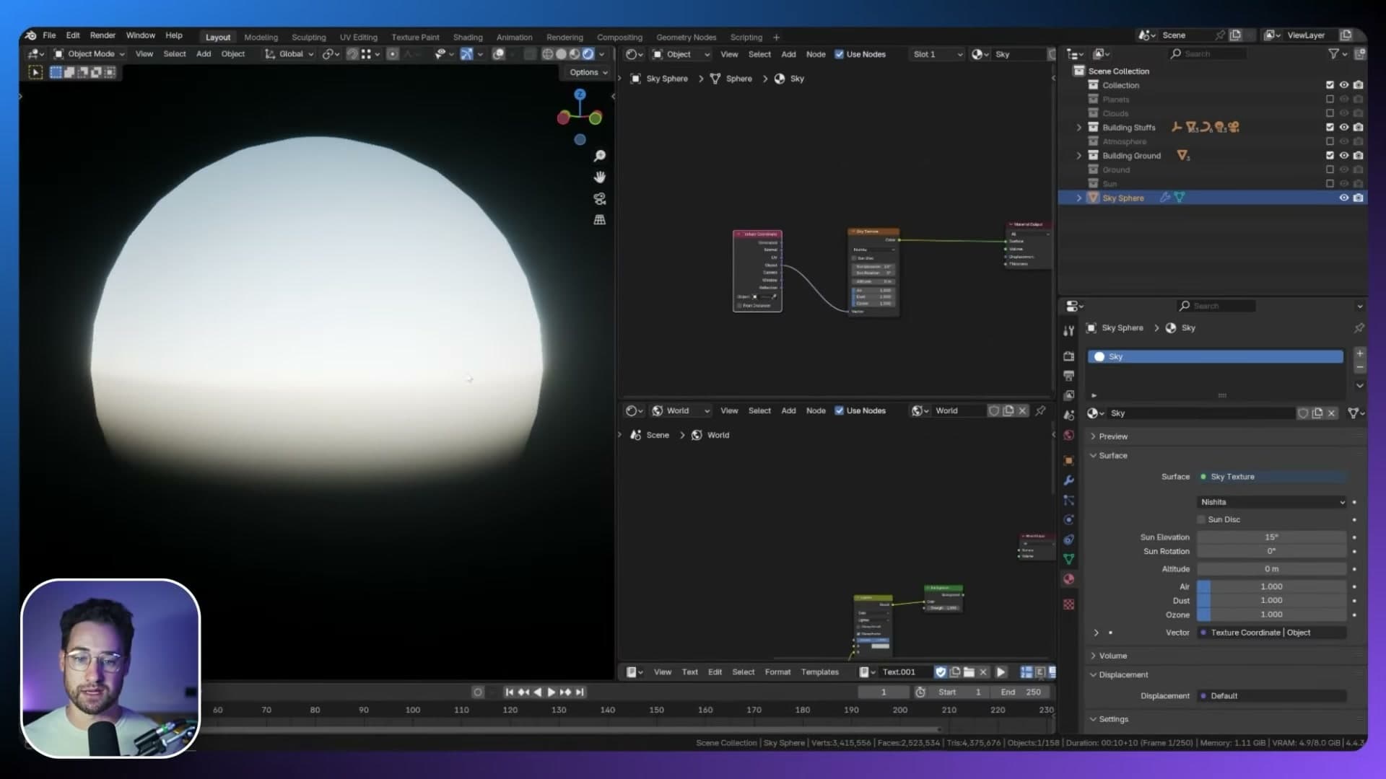Open the Object Constraints properties tab
This screenshot has height=779, width=1386.
pos(1069,540)
